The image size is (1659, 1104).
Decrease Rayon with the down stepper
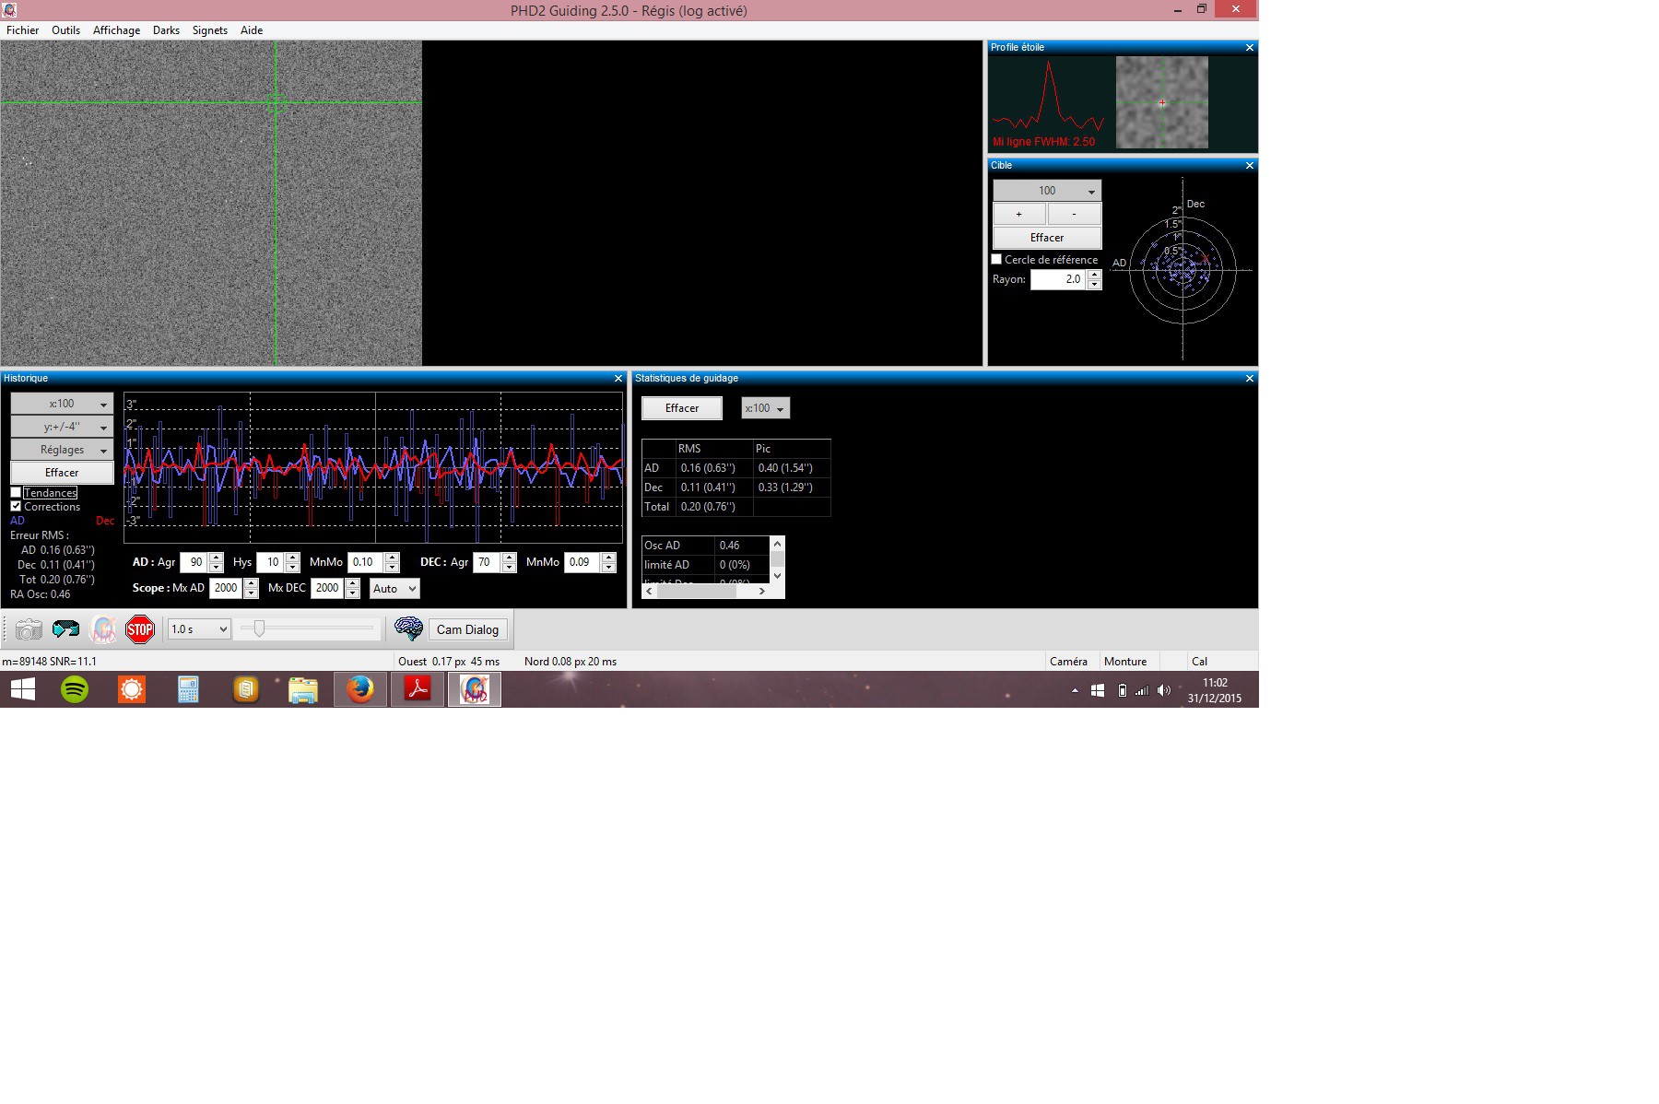(x=1094, y=285)
